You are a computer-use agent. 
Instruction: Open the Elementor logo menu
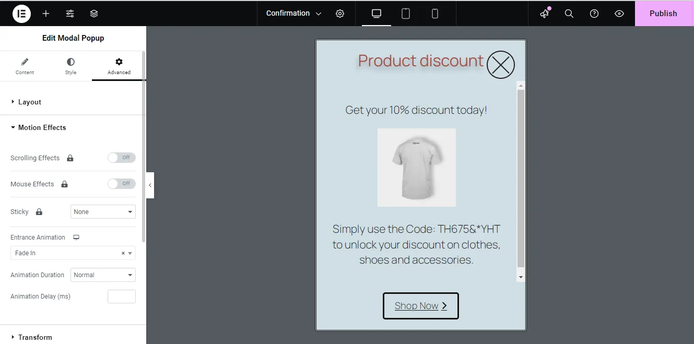click(x=21, y=14)
